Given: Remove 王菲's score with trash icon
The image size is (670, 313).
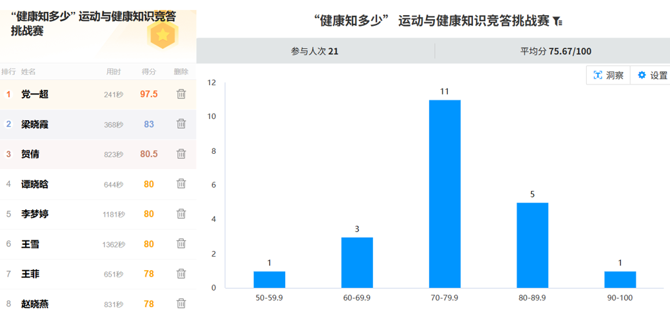Looking at the screenshot, I should tap(181, 273).
